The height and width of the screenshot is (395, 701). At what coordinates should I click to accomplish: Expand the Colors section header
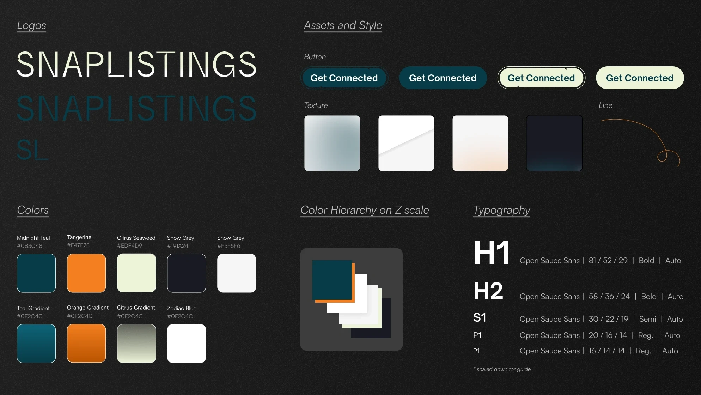click(32, 210)
